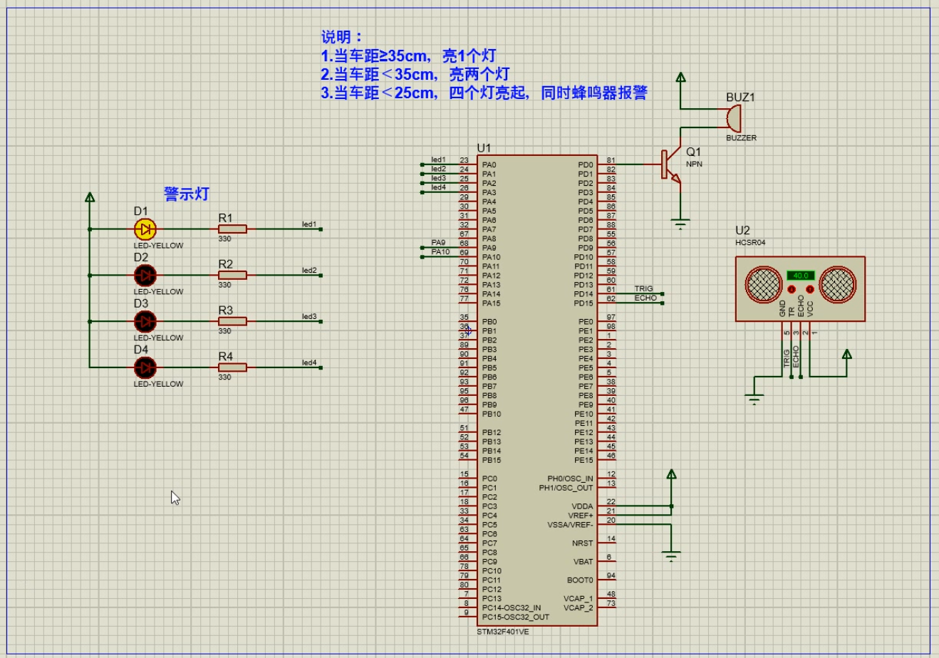This screenshot has width=939, height=658.
Task: Click the 'U1' reference label
Action: tap(484, 147)
